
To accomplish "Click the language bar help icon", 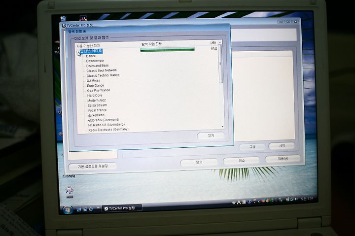I will click(249, 202).
